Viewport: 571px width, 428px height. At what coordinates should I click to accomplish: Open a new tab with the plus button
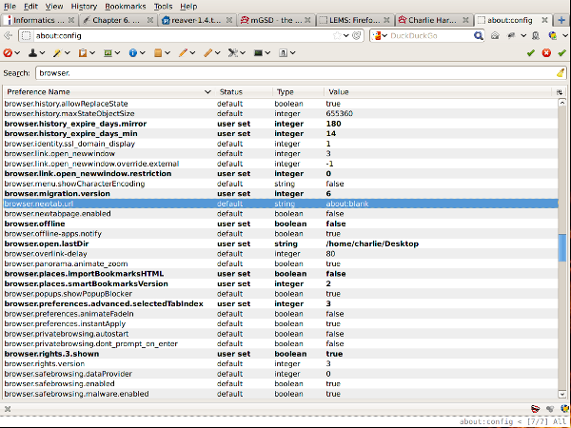[x=561, y=20]
